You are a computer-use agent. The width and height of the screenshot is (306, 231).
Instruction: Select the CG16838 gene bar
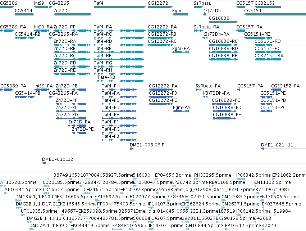coord(223,22)
